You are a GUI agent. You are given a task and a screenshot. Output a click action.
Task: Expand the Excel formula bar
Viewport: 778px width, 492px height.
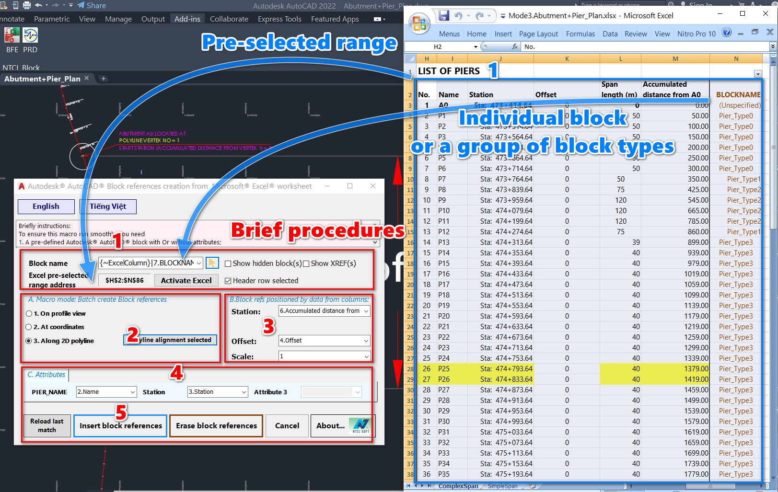(x=773, y=46)
